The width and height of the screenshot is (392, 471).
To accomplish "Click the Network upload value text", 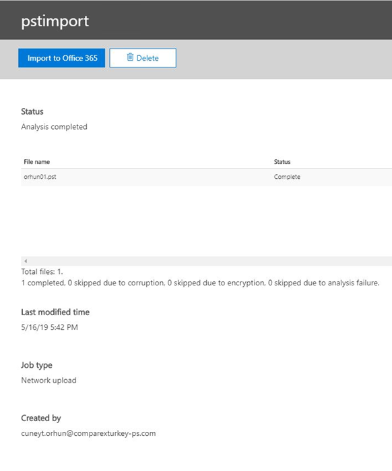I will tap(48, 381).
